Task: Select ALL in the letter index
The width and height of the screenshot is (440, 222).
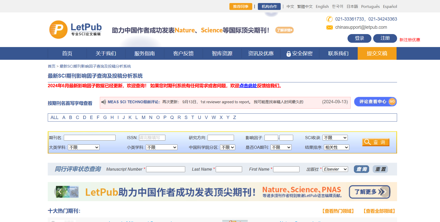Action: (55, 117)
